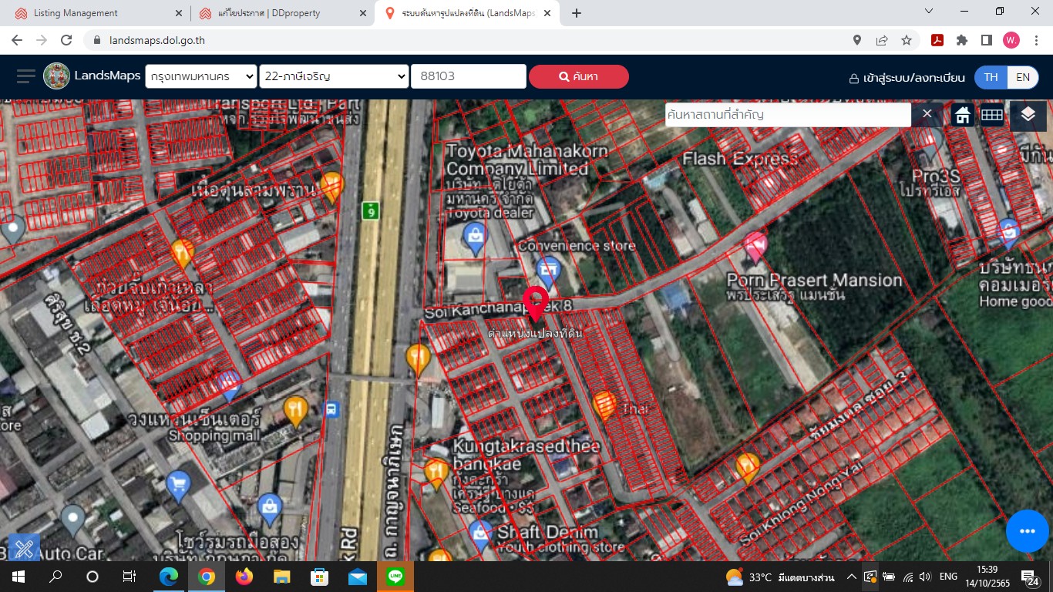Click the red land parcel location pin

[x=536, y=302]
